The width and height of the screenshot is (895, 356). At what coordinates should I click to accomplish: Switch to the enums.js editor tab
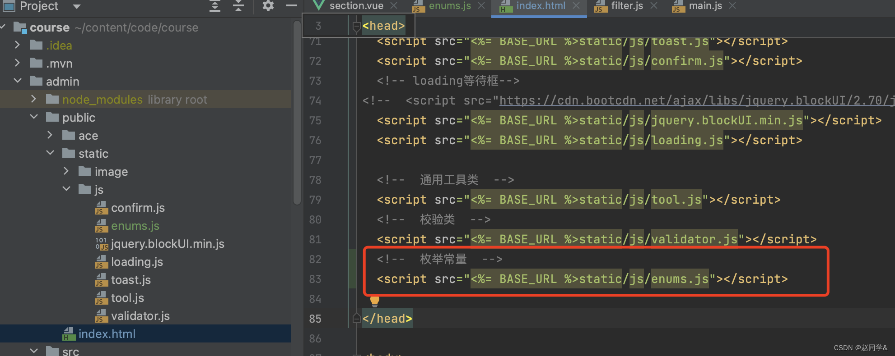coord(450,6)
